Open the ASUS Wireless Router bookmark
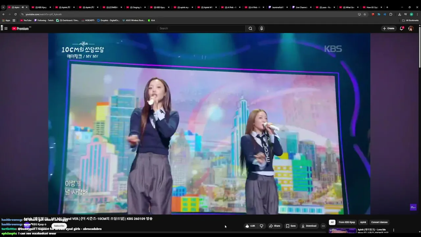The width and height of the screenshot is (421, 237). (x=134, y=20)
